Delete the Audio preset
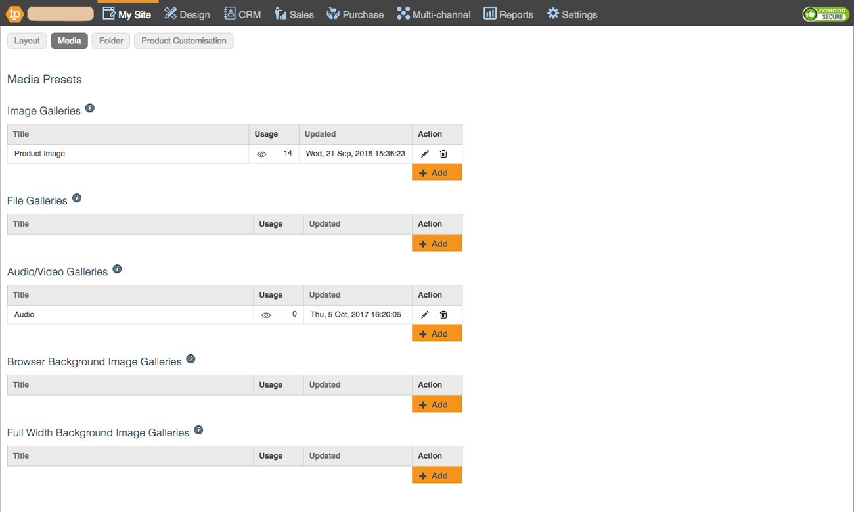 443,314
